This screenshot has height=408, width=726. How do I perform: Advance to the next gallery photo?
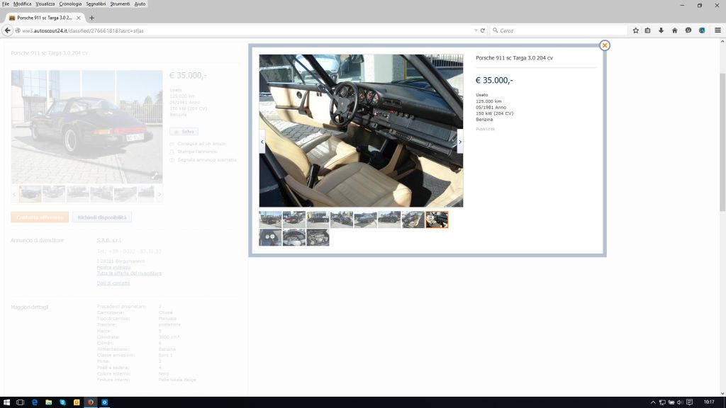point(459,142)
